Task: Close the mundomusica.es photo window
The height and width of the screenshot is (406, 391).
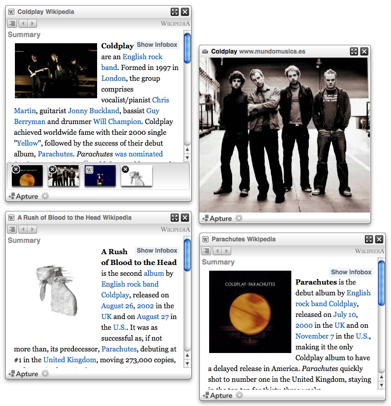Action: point(364,51)
